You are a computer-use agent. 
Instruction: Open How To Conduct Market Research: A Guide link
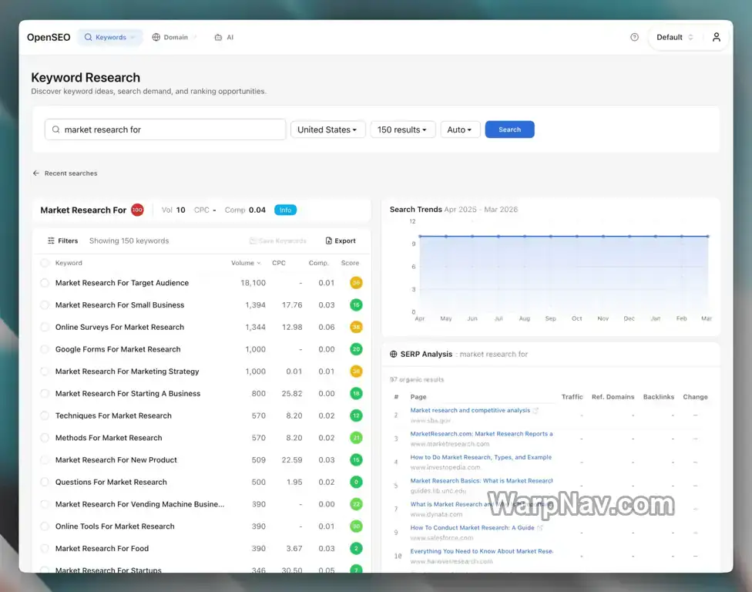click(472, 528)
